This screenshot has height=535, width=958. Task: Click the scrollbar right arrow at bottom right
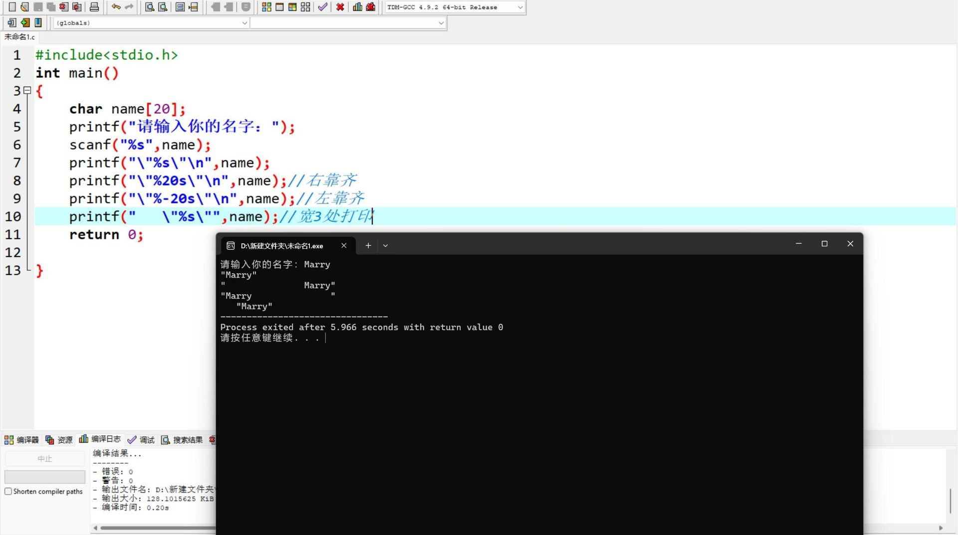(x=941, y=528)
